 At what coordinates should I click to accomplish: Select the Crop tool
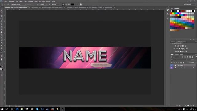tap(2, 21)
